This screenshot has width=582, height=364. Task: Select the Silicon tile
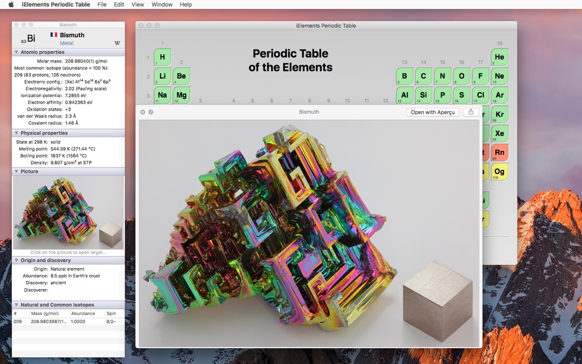(x=423, y=95)
